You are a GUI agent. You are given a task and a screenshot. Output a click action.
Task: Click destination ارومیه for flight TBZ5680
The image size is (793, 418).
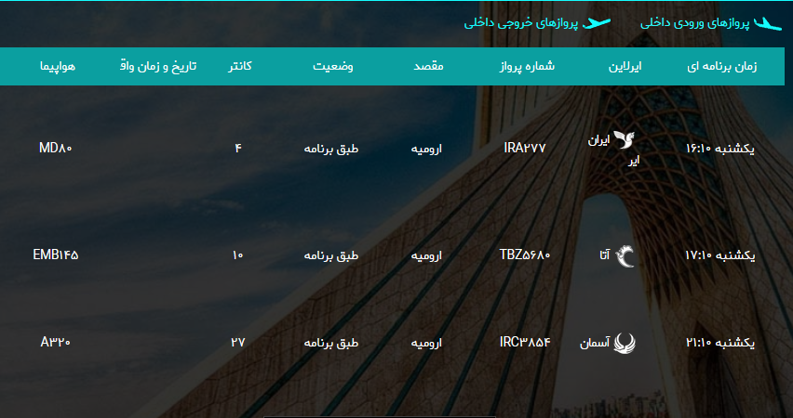coord(426,256)
